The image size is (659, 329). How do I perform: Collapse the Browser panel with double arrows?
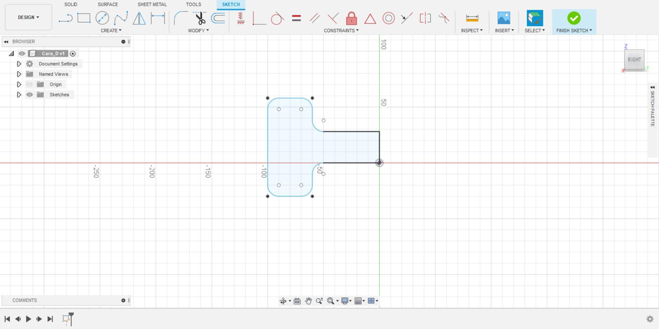click(x=6, y=41)
